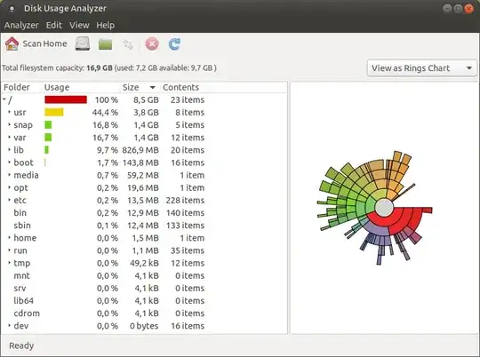The width and height of the screenshot is (480, 357).
Task: Select the cdrom folder row
Action: [145, 313]
